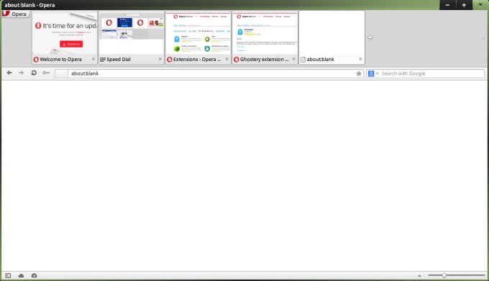
Task: Close the about:blank tab
Action: [360, 59]
